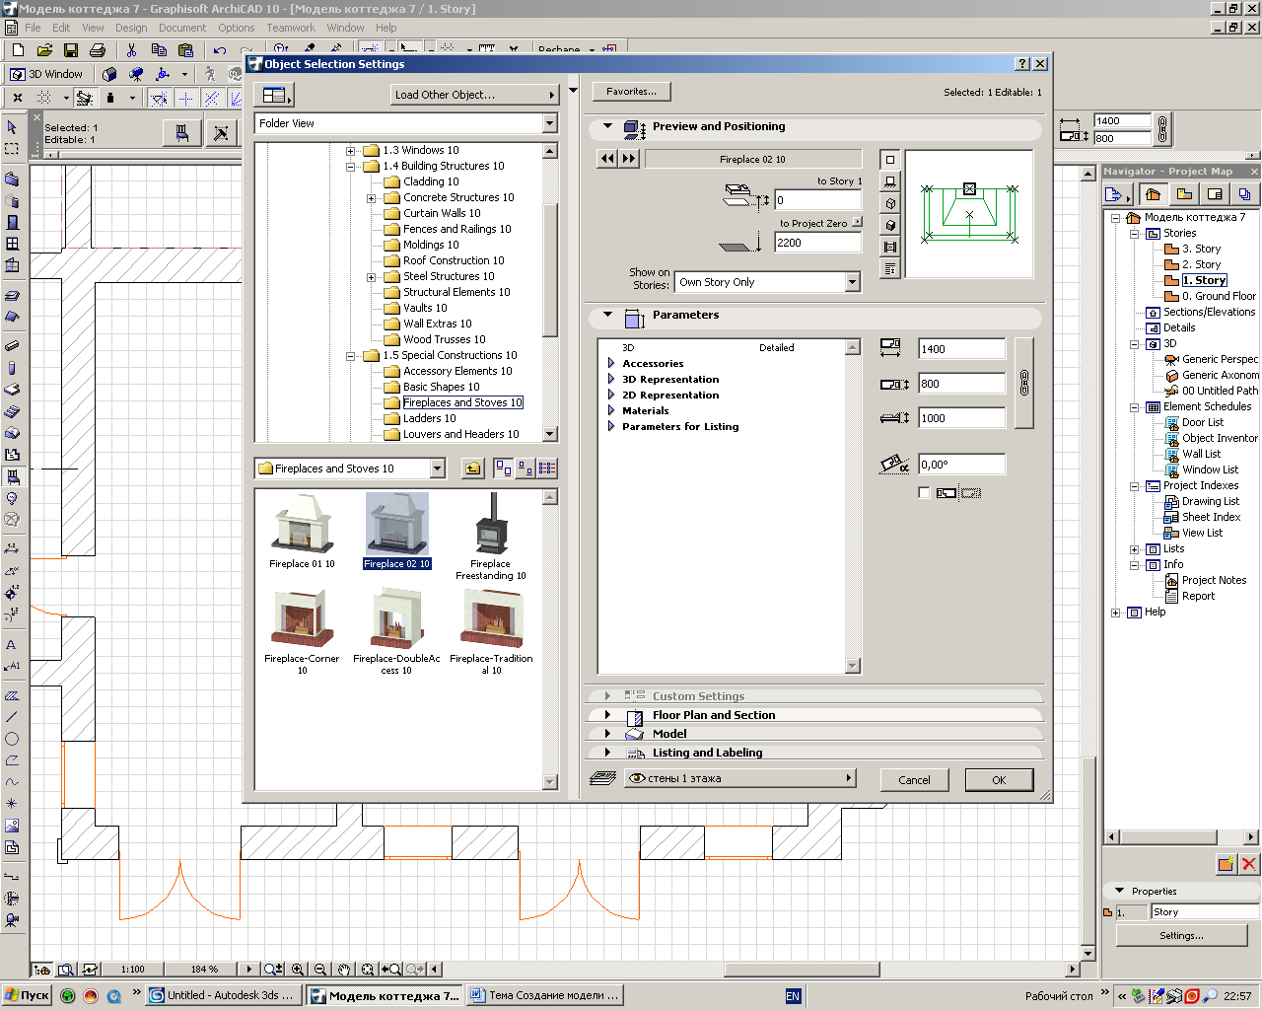Select the Marquee tool in toolbox
1262x1010 pixels.
click(x=12, y=149)
